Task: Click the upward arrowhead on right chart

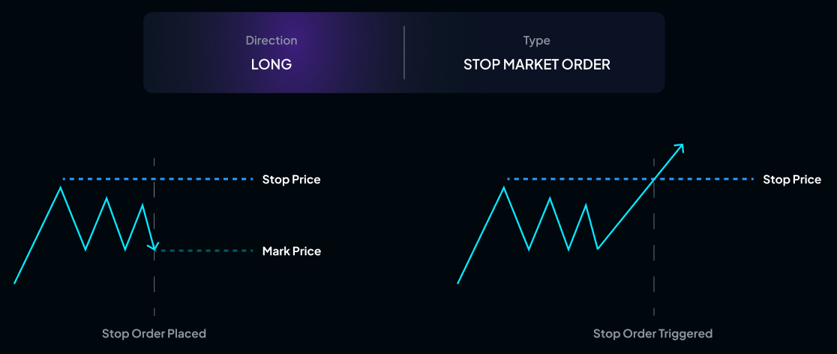Action: click(679, 147)
